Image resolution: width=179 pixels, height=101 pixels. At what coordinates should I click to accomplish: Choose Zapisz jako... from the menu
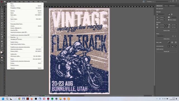tap(25, 15)
